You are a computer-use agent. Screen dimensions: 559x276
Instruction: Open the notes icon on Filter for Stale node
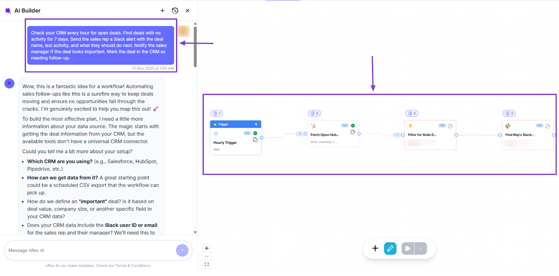click(x=450, y=126)
